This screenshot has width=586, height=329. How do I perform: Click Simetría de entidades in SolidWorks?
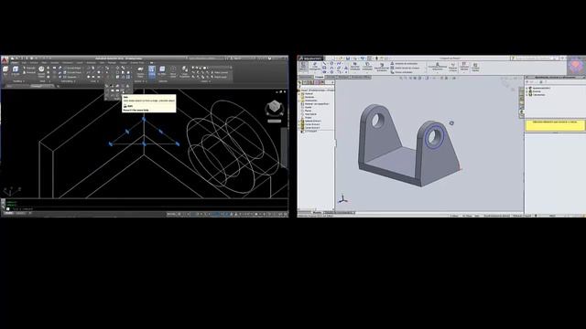(404, 64)
